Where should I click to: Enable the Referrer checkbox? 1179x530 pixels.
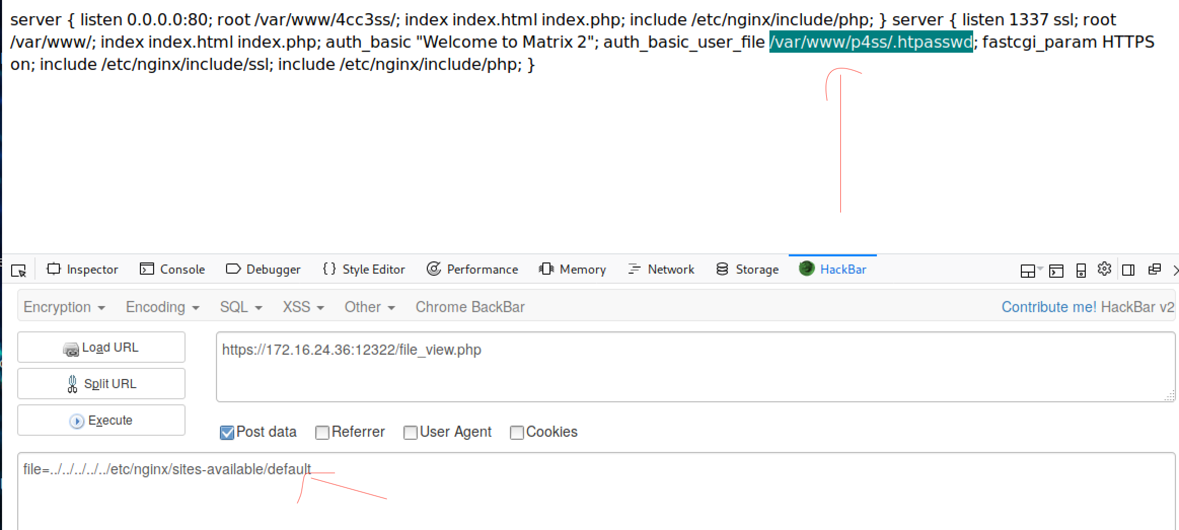click(x=322, y=433)
